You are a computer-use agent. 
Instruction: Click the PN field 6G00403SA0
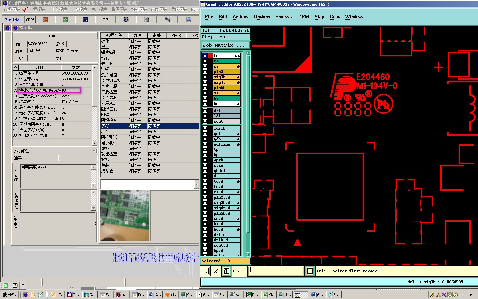pyautogui.click(x=40, y=44)
